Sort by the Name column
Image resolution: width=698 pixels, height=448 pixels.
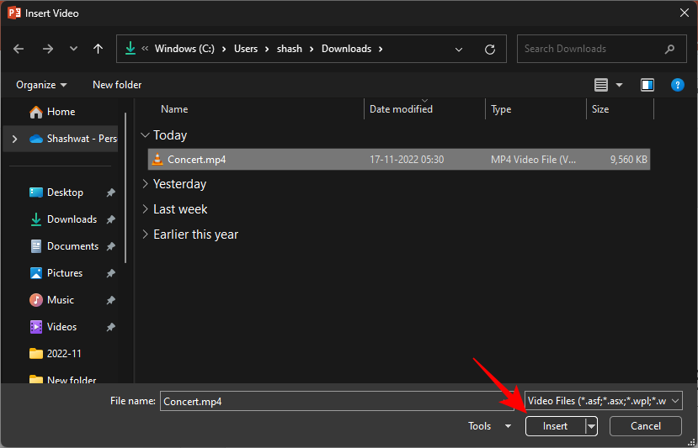(x=174, y=109)
